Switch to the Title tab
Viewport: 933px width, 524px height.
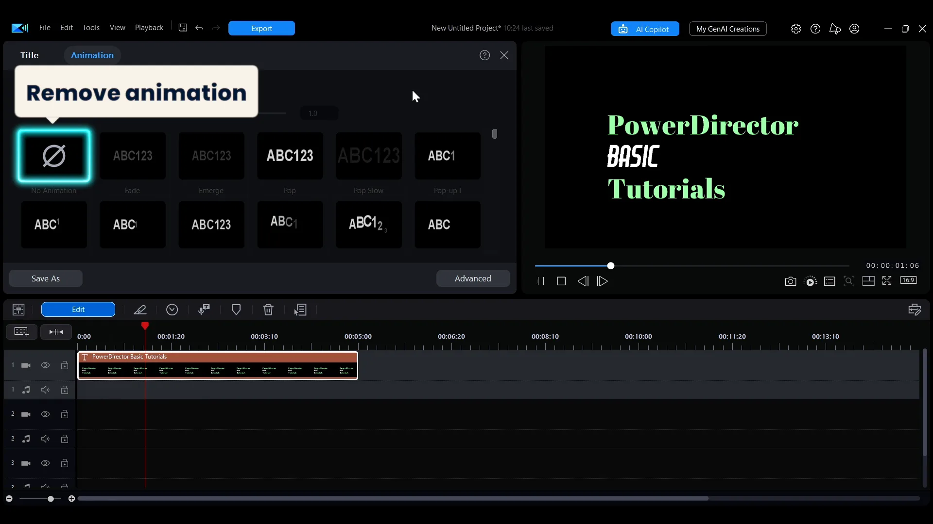(29, 55)
